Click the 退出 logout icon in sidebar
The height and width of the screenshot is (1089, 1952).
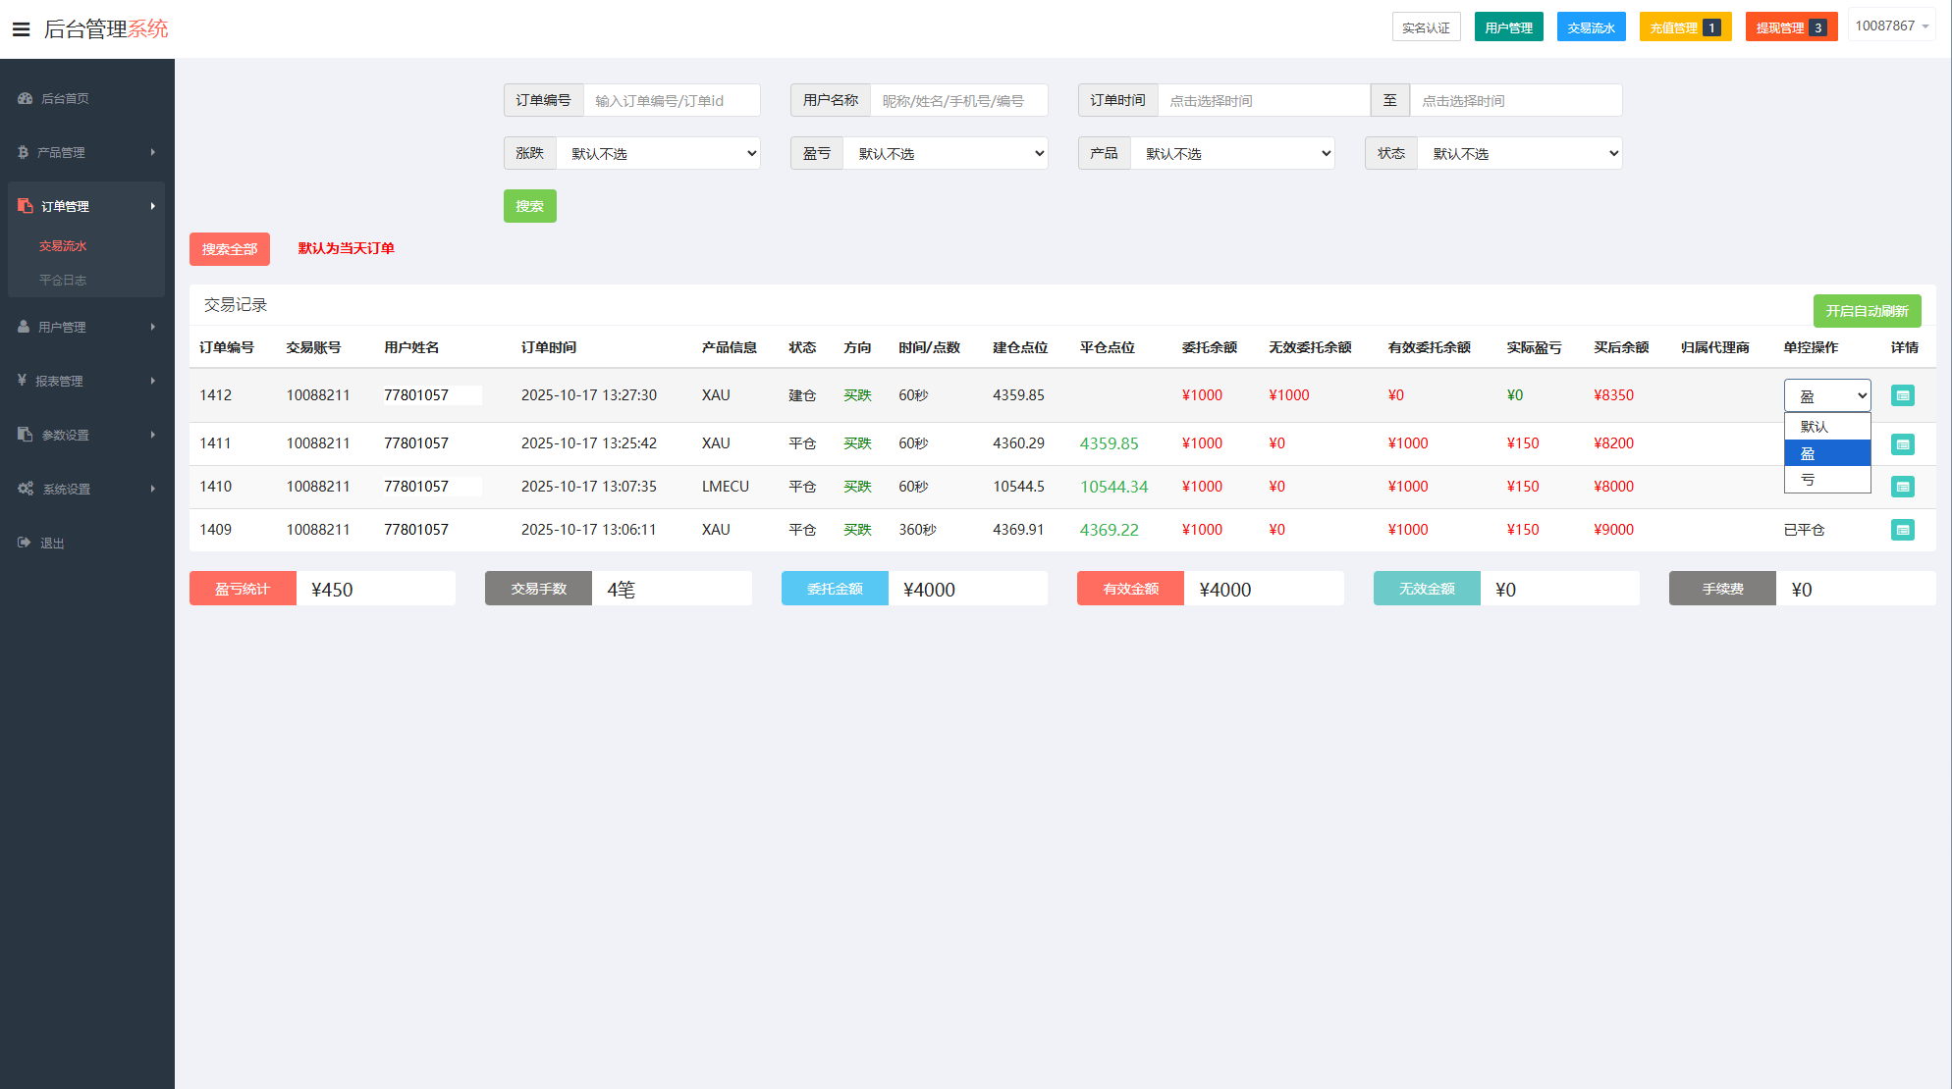pos(25,543)
